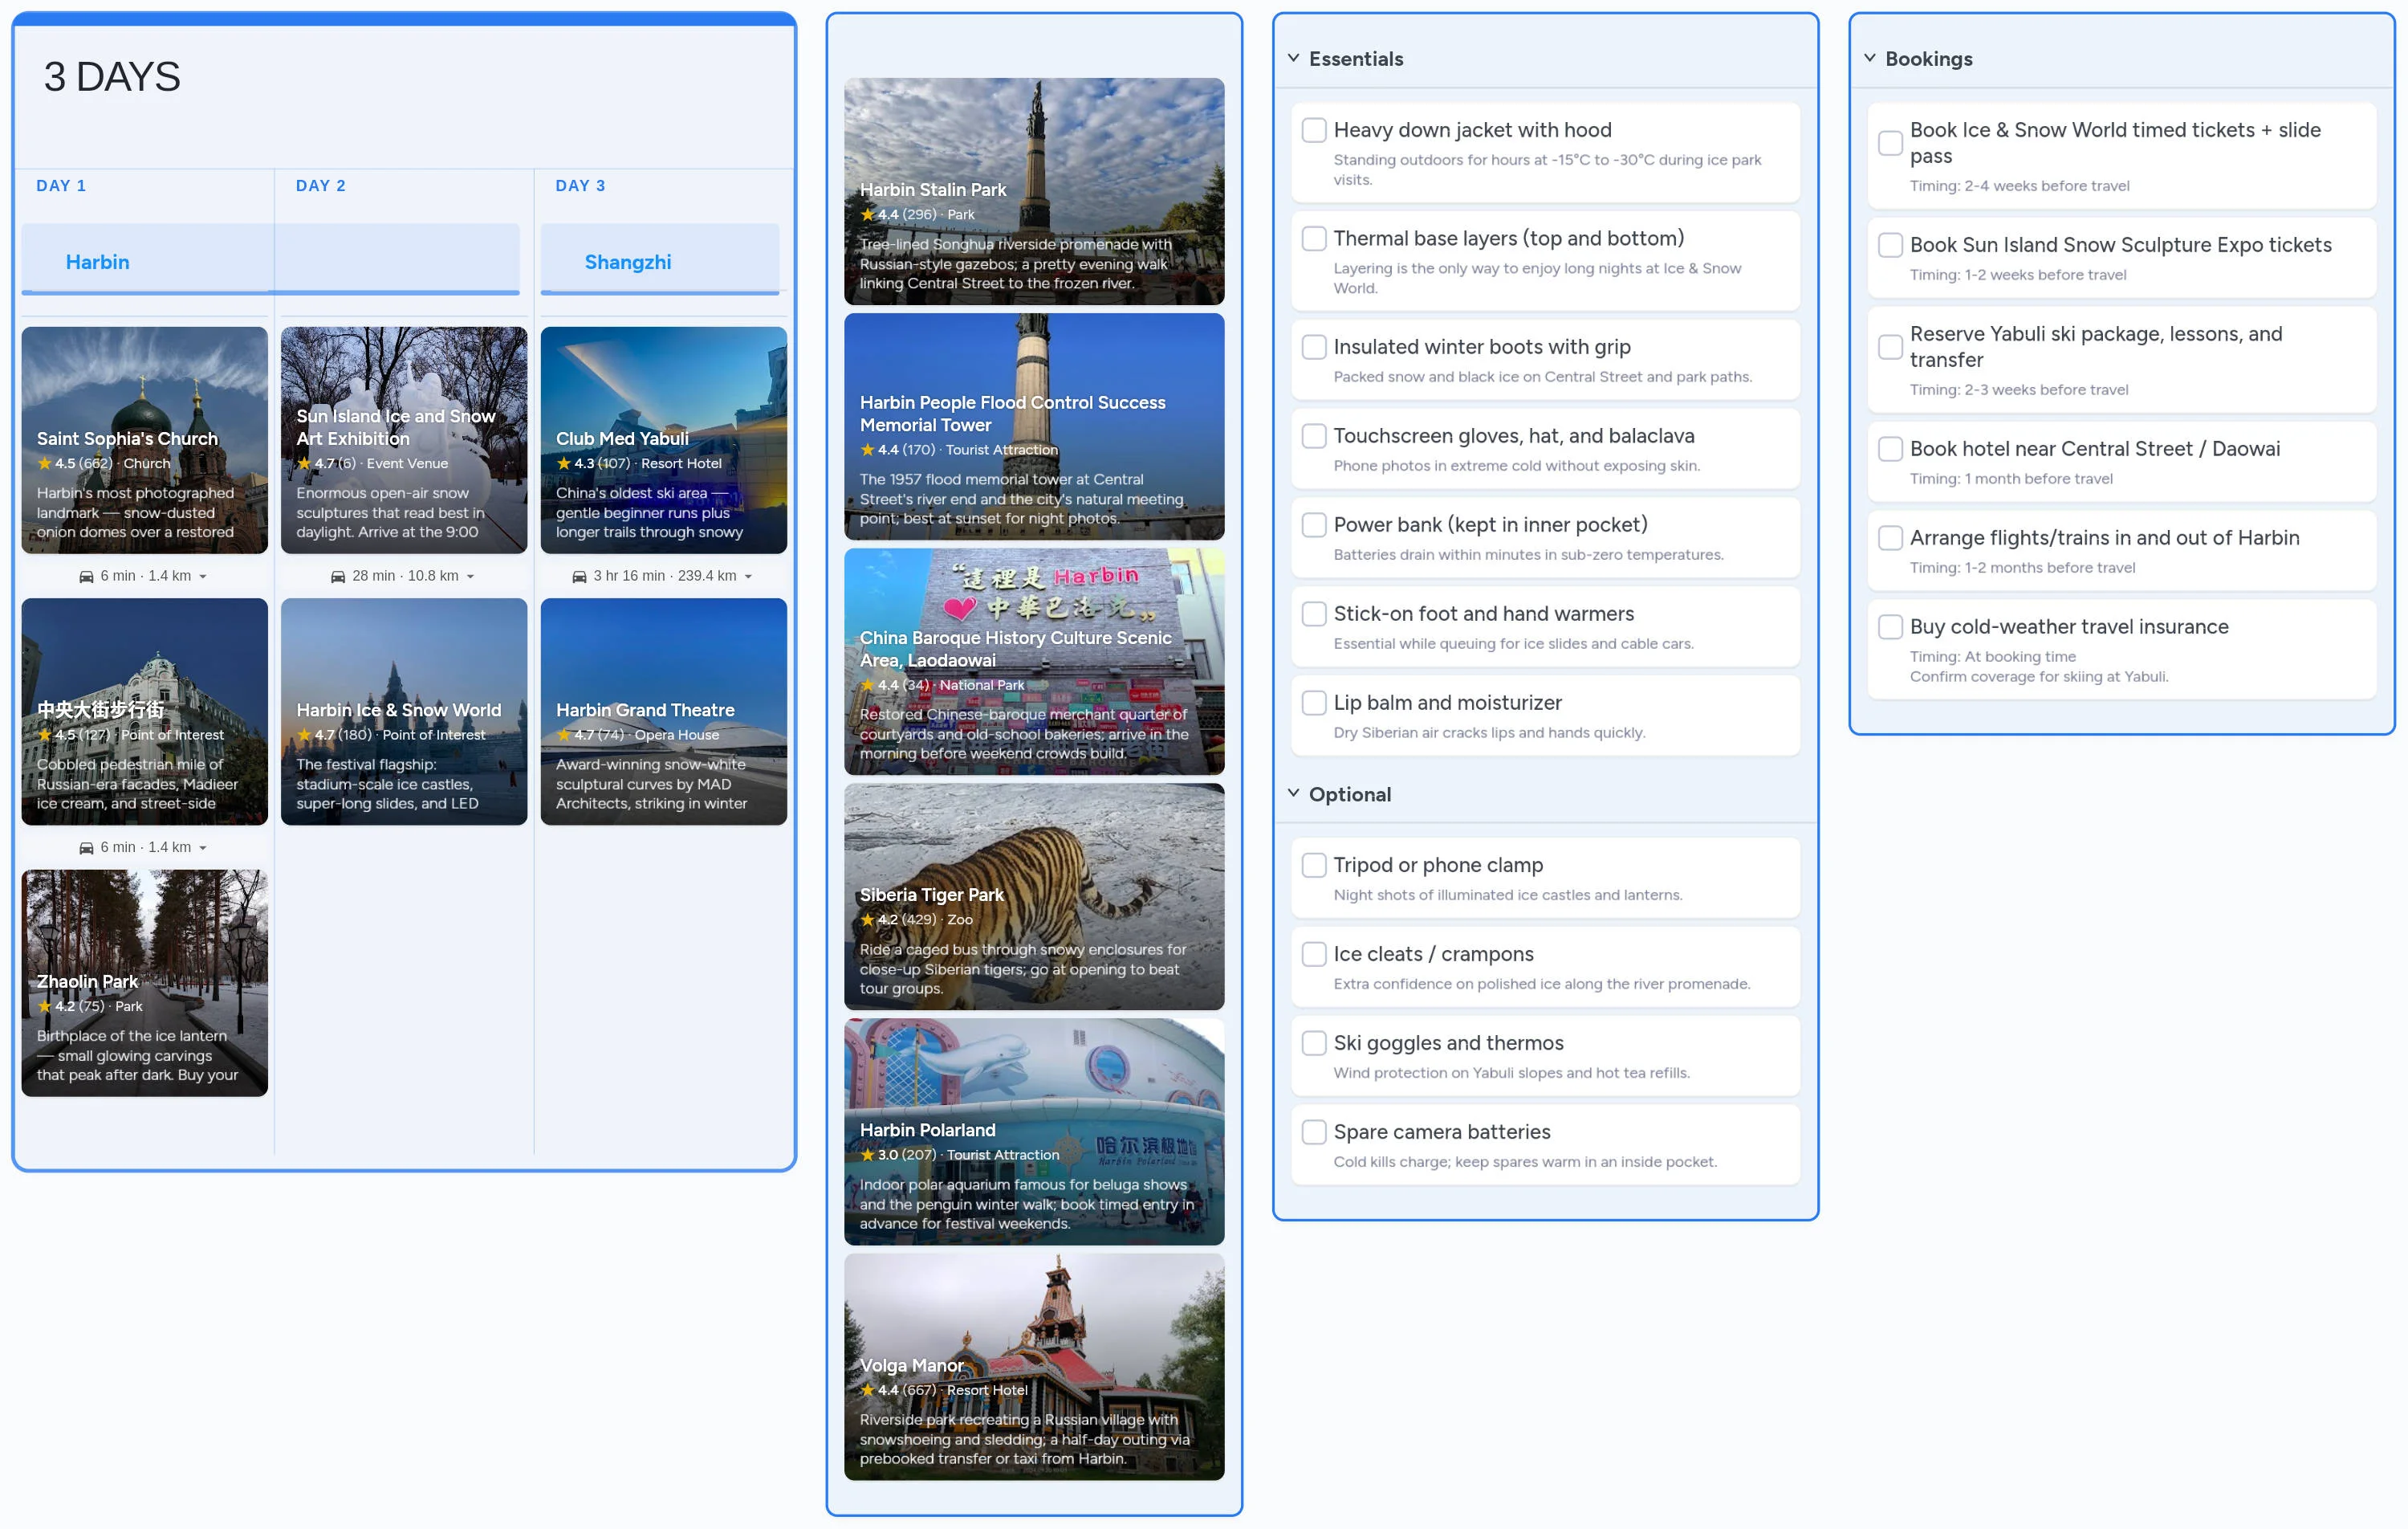
Task: Check Ski goggles and thermos
Action: pos(1314,1044)
